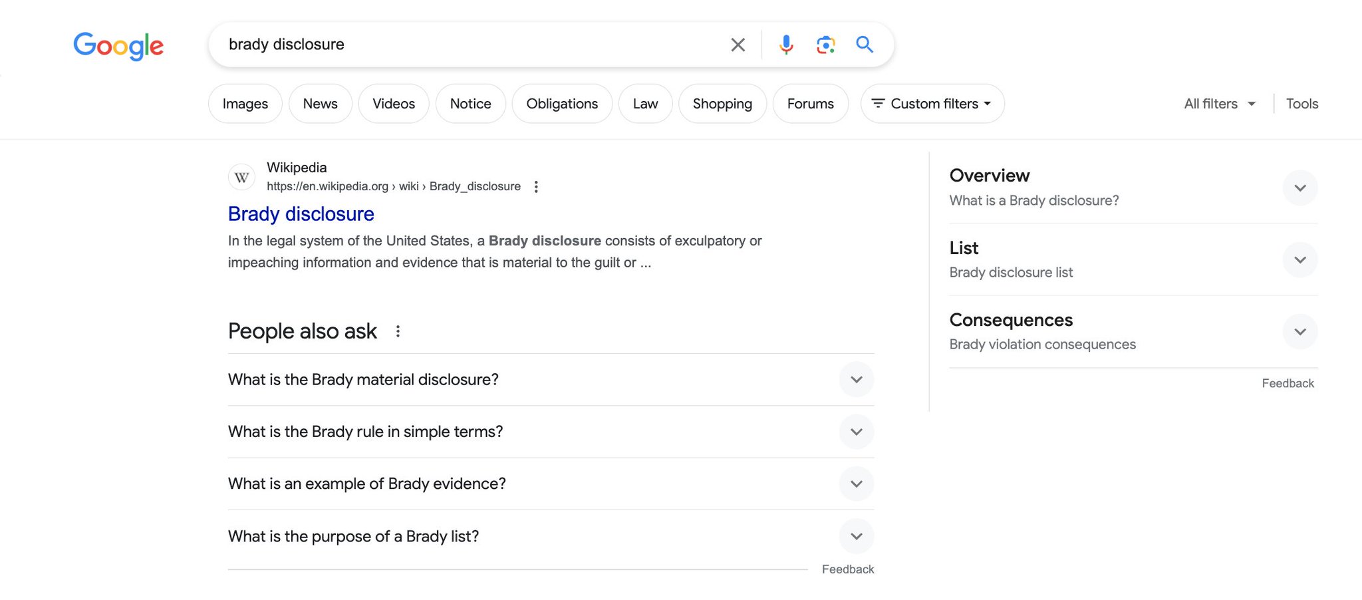Switch to the Images filter
The height and width of the screenshot is (600, 1362).
pos(245,104)
